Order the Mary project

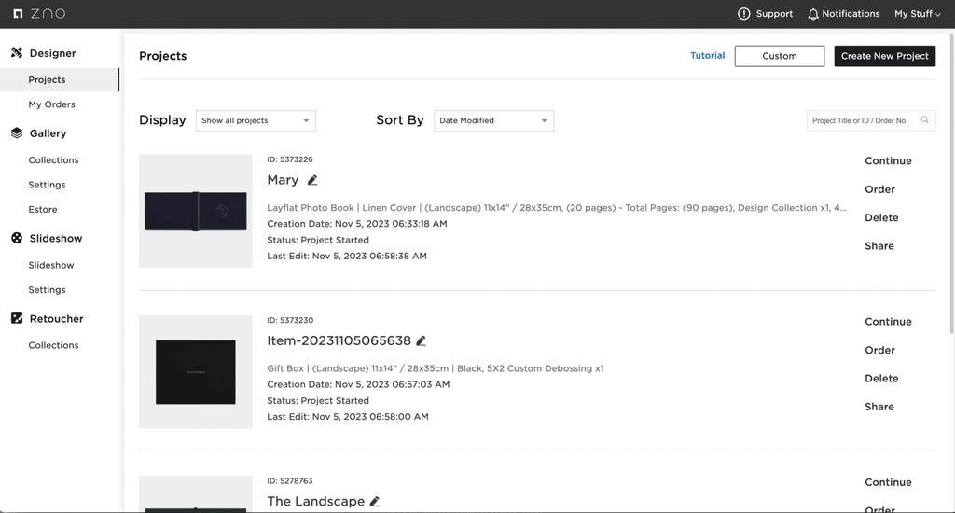[x=880, y=189]
